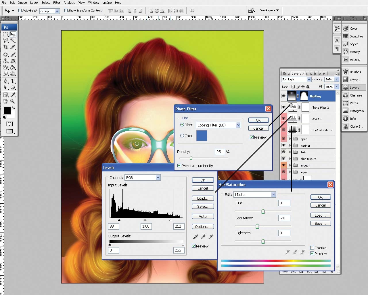
Task: Select the Path Selection tool
Action: (5, 87)
